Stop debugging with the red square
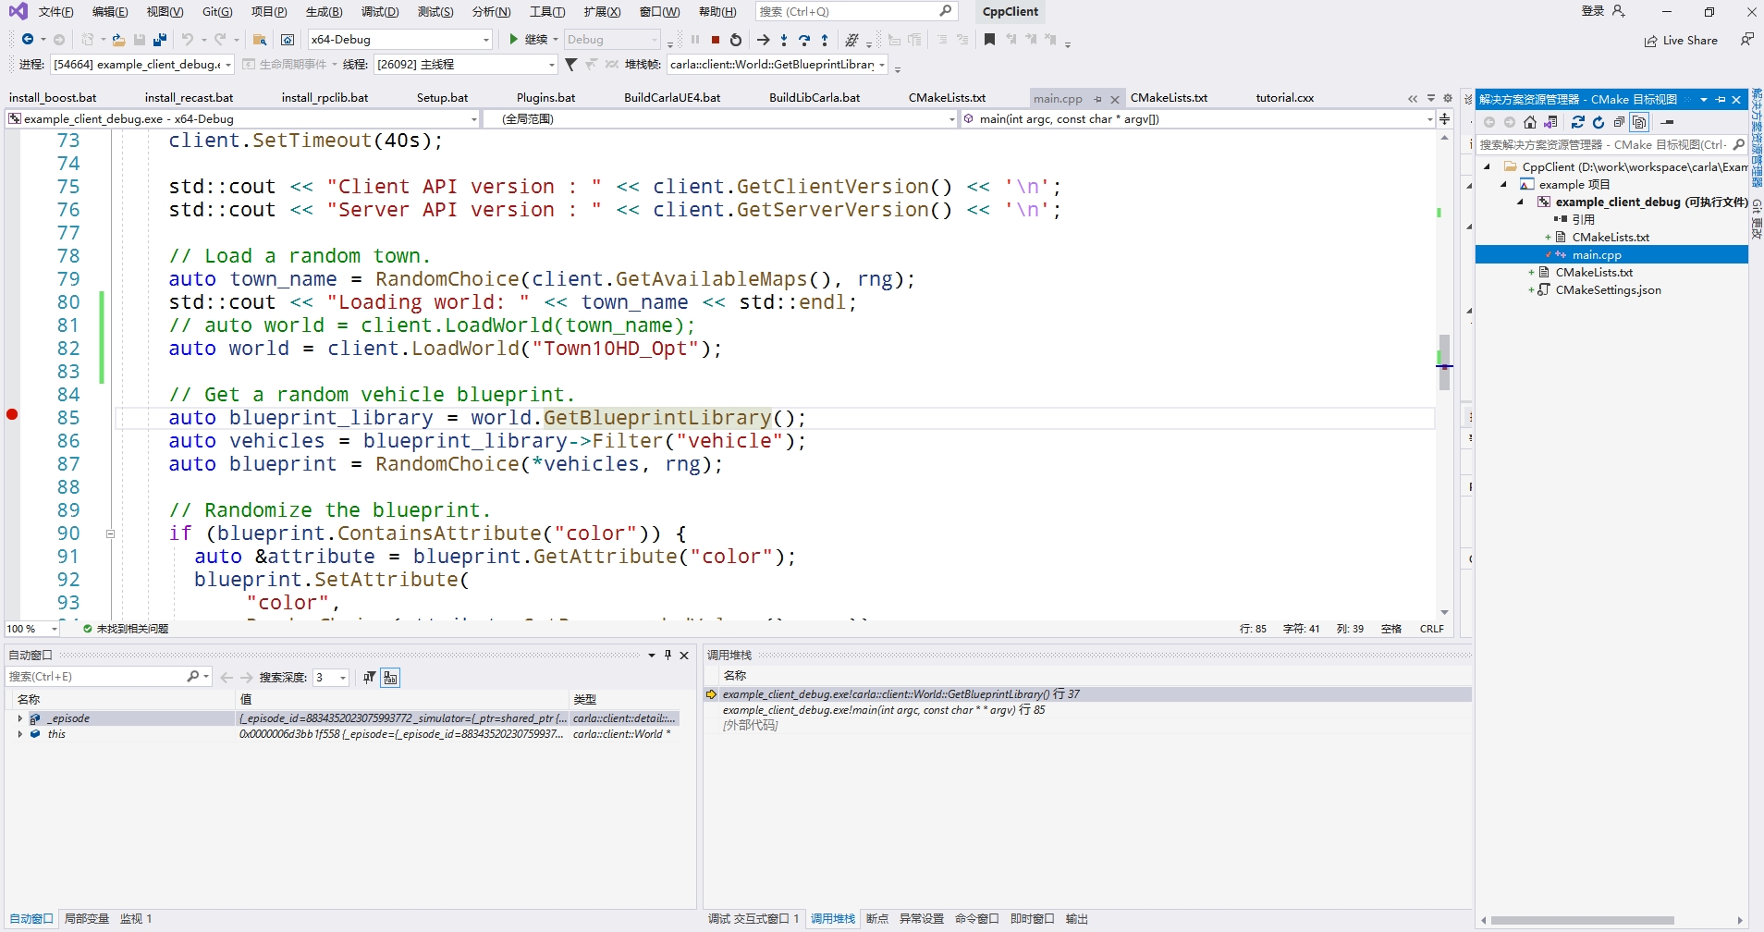The width and height of the screenshot is (1764, 932). click(716, 40)
